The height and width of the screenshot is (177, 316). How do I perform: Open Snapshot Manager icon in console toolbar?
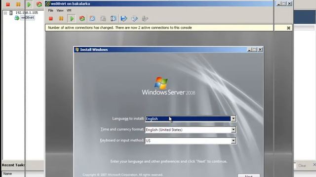tap(114, 19)
